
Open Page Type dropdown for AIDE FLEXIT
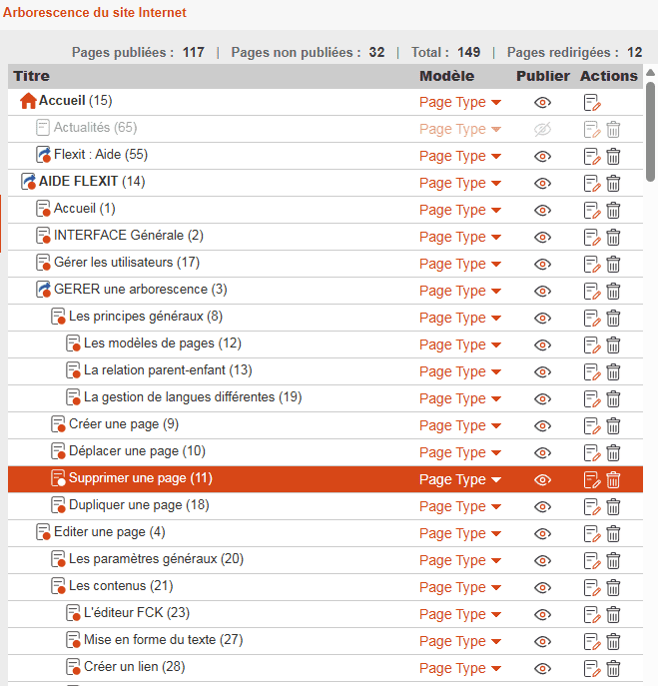[x=459, y=183]
